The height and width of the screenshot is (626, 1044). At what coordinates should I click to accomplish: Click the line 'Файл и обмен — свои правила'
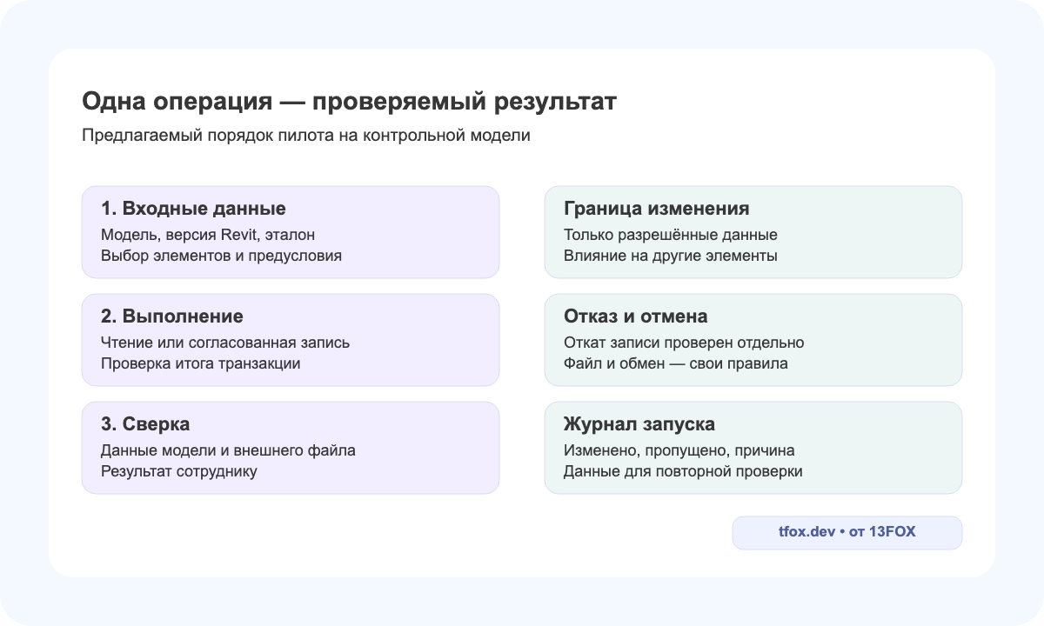click(676, 363)
